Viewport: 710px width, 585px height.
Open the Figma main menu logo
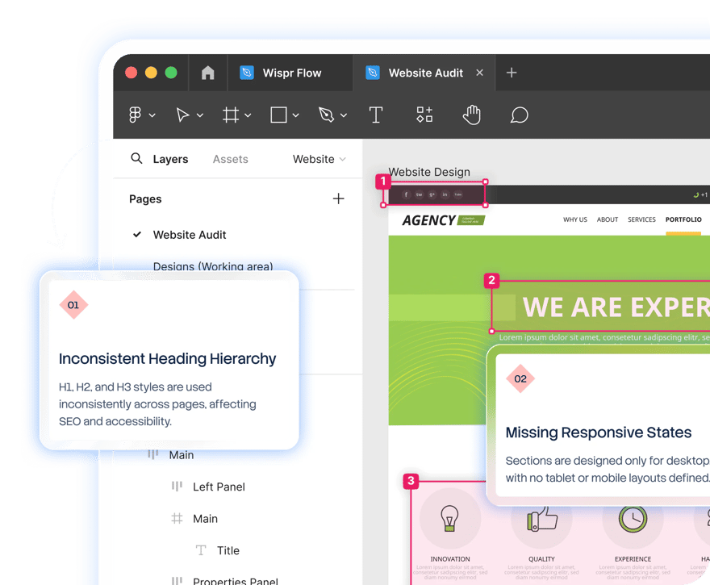(x=135, y=115)
